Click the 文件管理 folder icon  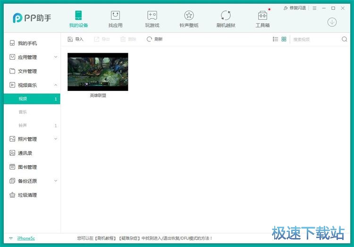point(12,71)
